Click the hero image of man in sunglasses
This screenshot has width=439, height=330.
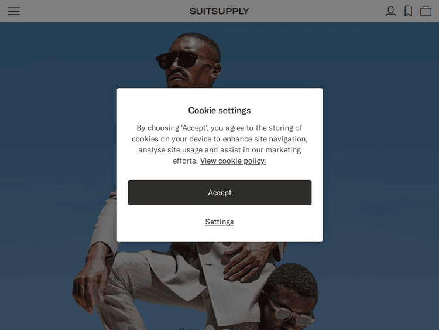click(x=187, y=59)
